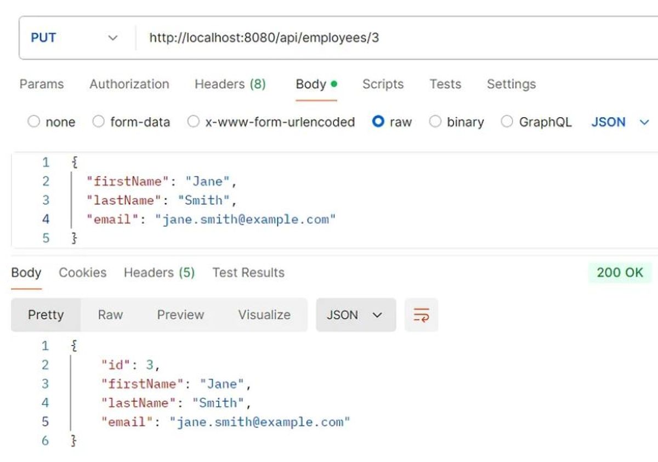Image resolution: width=658 pixels, height=462 pixels.
Task: Open the Scripts tab
Action: (383, 84)
